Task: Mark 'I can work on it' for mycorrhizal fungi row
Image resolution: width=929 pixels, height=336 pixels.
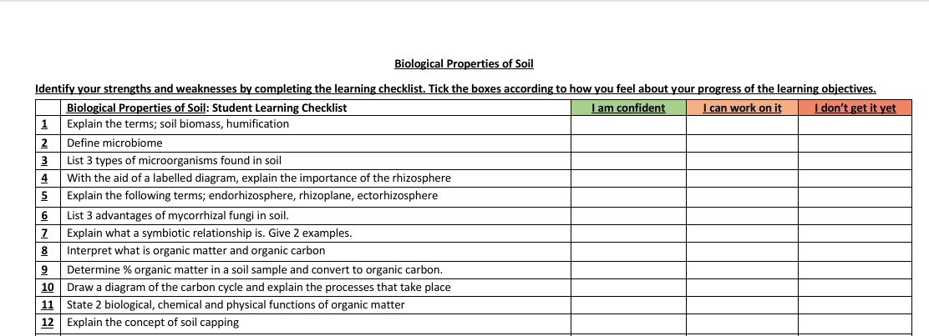Action: click(x=742, y=215)
